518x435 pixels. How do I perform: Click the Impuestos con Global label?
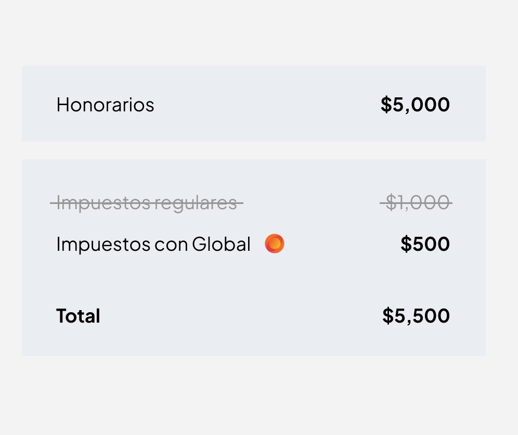point(153,244)
